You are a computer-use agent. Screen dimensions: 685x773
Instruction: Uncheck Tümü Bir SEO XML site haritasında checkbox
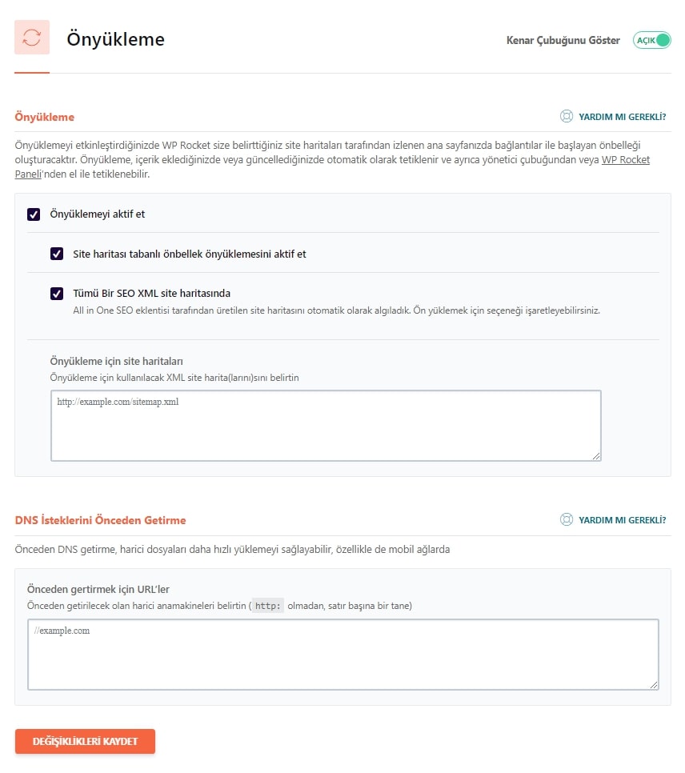(x=57, y=294)
